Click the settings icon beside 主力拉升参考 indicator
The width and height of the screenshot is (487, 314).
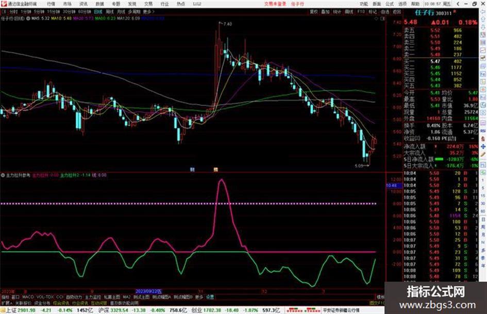click(3, 175)
